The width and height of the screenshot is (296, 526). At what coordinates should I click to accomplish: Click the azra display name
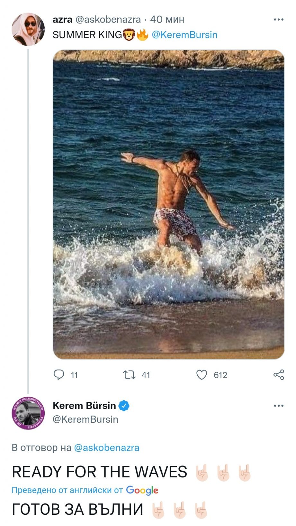coord(62,20)
